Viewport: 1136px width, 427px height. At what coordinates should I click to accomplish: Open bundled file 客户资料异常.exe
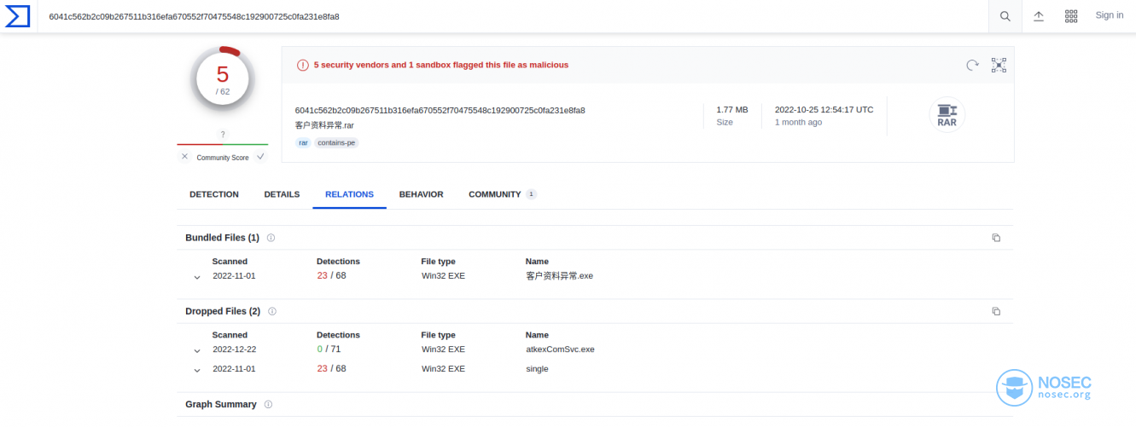(559, 276)
